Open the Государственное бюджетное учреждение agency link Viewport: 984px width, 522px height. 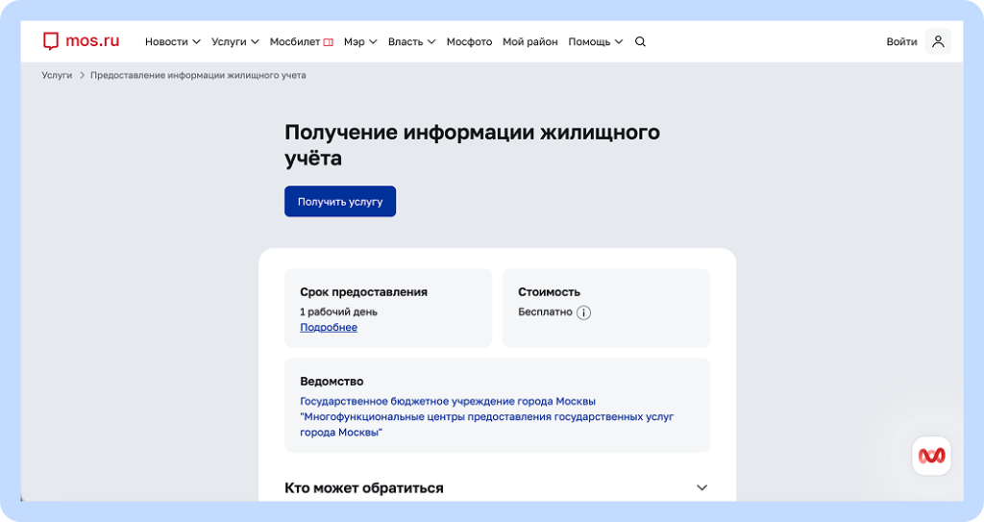487,416
